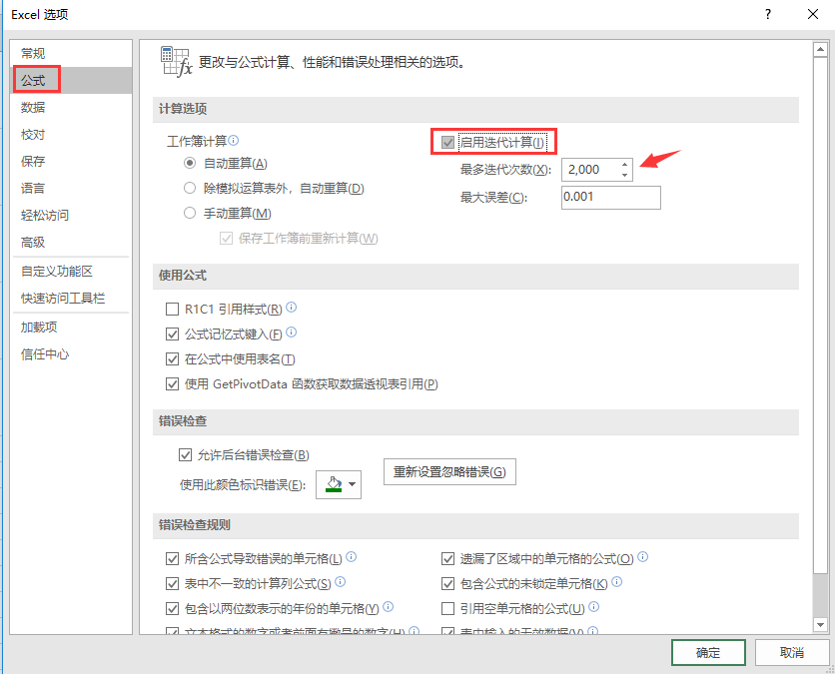The height and width of the screenshot is (674, 835).
Task: Open the 轻松访问 category
Action: click(x=70, y=215)
